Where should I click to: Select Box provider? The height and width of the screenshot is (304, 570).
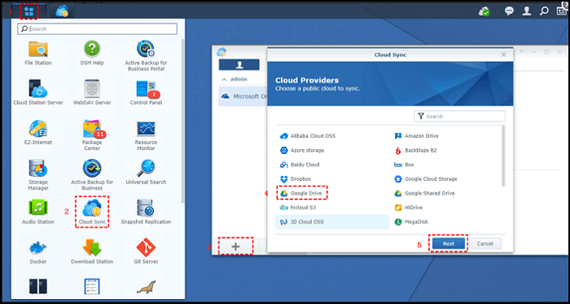[x=404, y=165]
